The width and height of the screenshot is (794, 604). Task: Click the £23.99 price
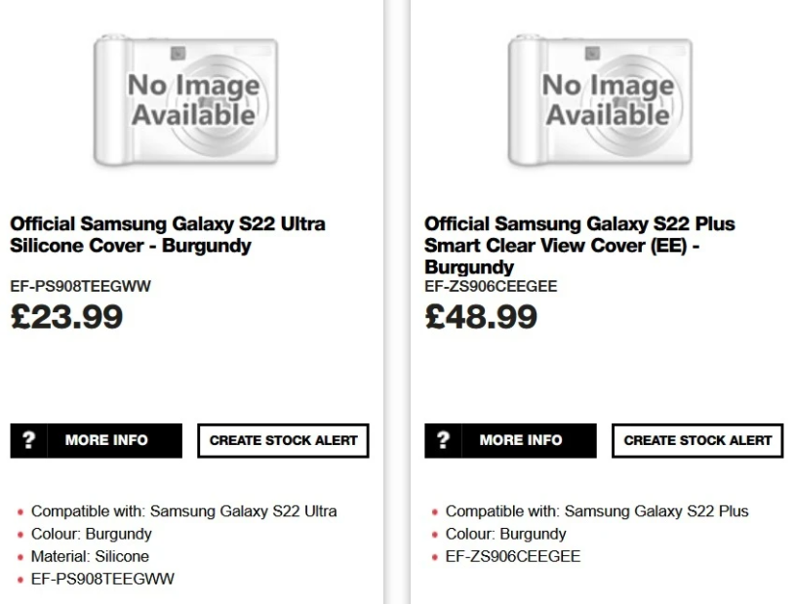66,316
